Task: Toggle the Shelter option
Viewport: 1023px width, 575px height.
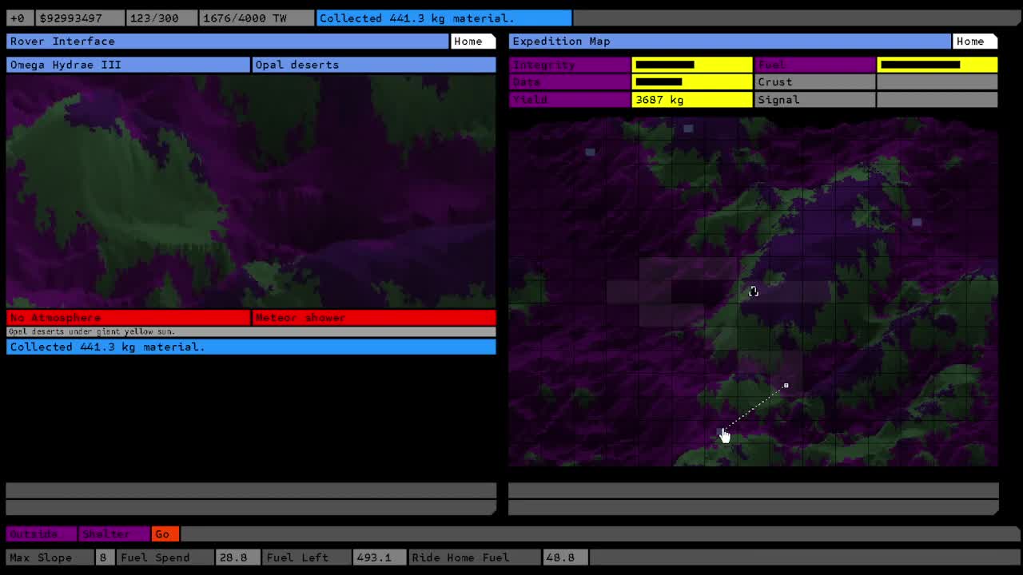Action: tap(113, 533)
